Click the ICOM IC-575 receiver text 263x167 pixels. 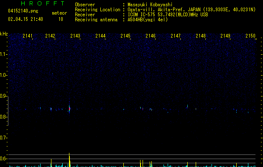[x=168, y=15]
